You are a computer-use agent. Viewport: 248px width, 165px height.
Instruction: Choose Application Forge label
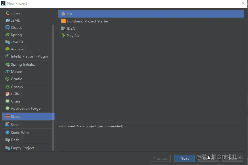tap(26, 109)
